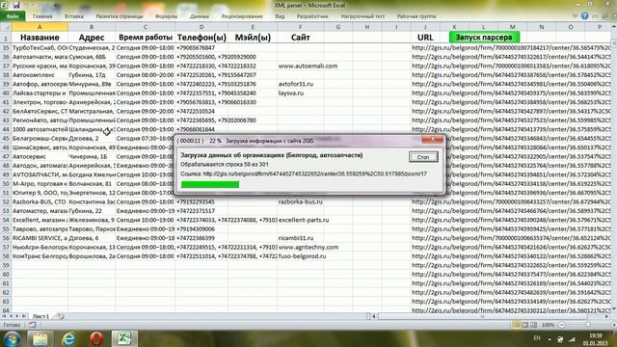617x347 pixels.
Task: Open the Нагрузочный тест tab
Action: 362,16
